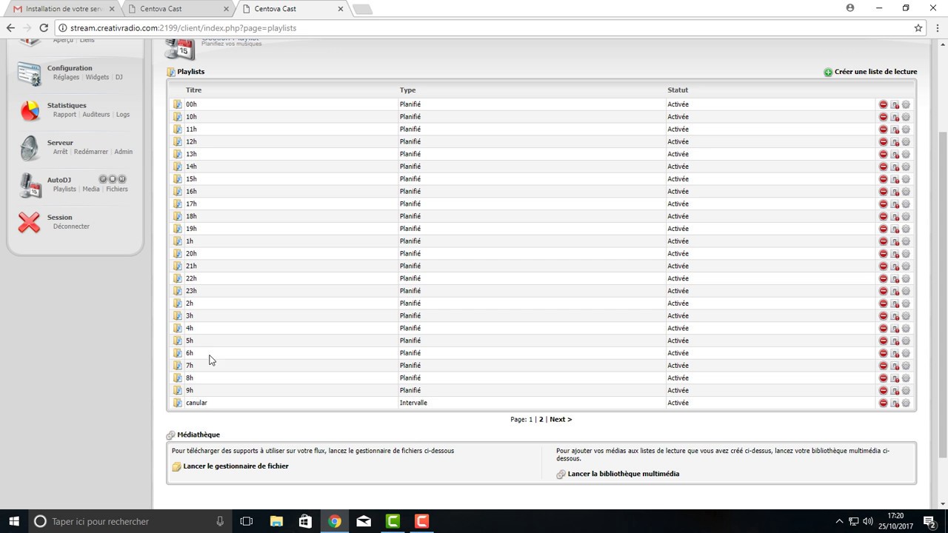The width and height of the screenshot is (948, 533).
Task: Delete the 22h playlist with red minus icon
Action: (883, 278)
